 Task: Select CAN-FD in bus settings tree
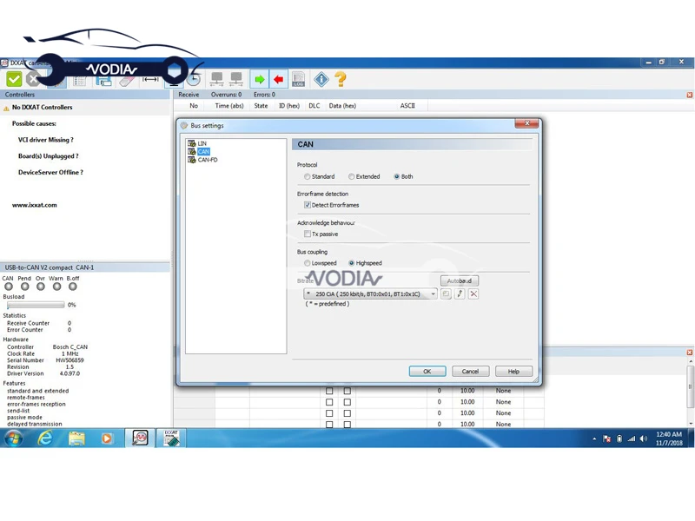pos(208,160)
